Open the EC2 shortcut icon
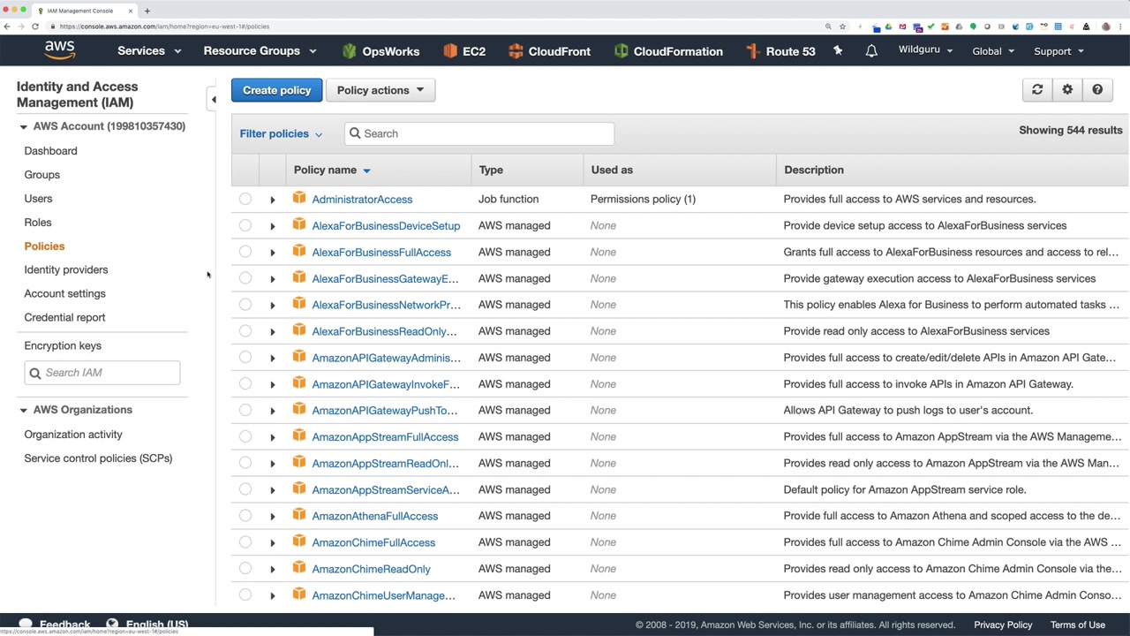 click(x=450, y=51)
